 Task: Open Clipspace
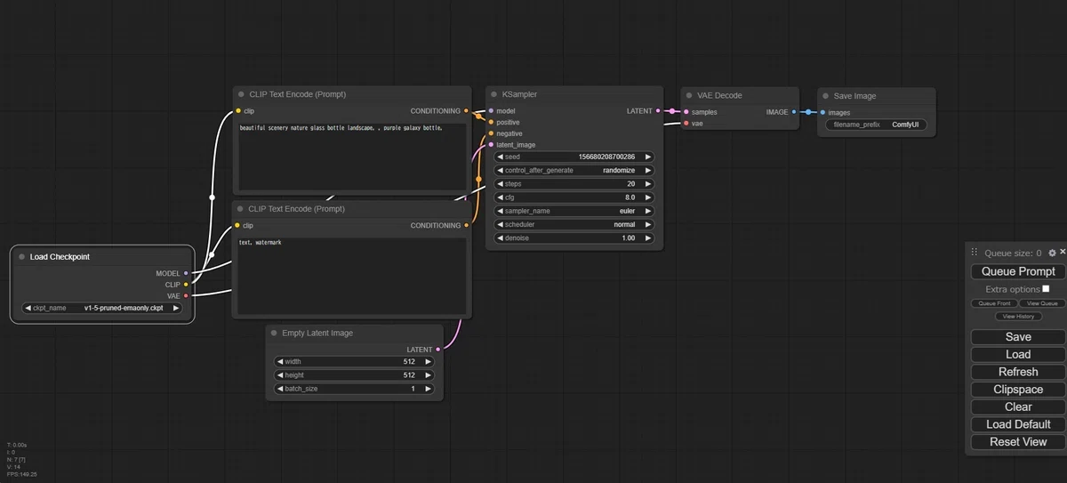pyautogui.click(x=1018, y=390)
